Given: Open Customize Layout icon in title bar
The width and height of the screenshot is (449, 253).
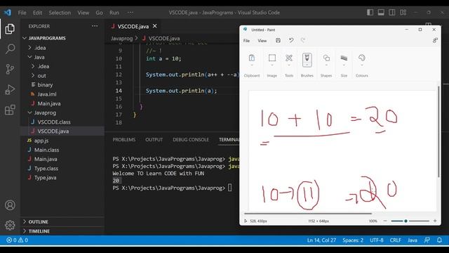Looking at the screenshot, I should click(x=403, y=13).
